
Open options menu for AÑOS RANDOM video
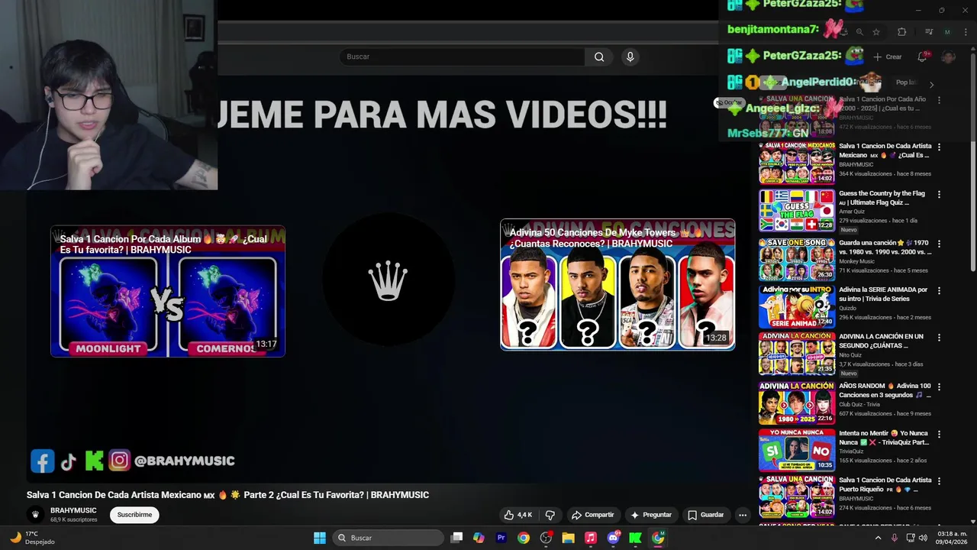[x=939, y=387]
